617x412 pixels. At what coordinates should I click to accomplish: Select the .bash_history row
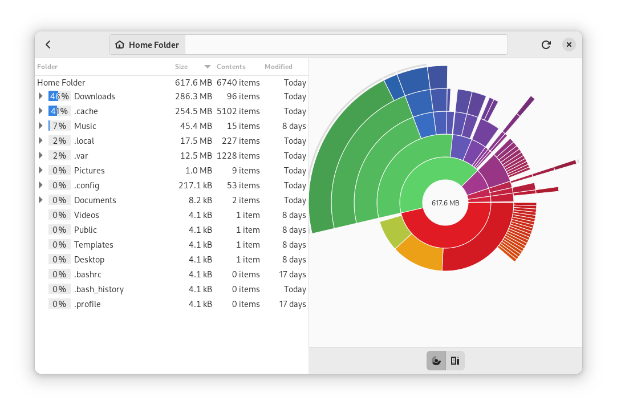[99, 289]
